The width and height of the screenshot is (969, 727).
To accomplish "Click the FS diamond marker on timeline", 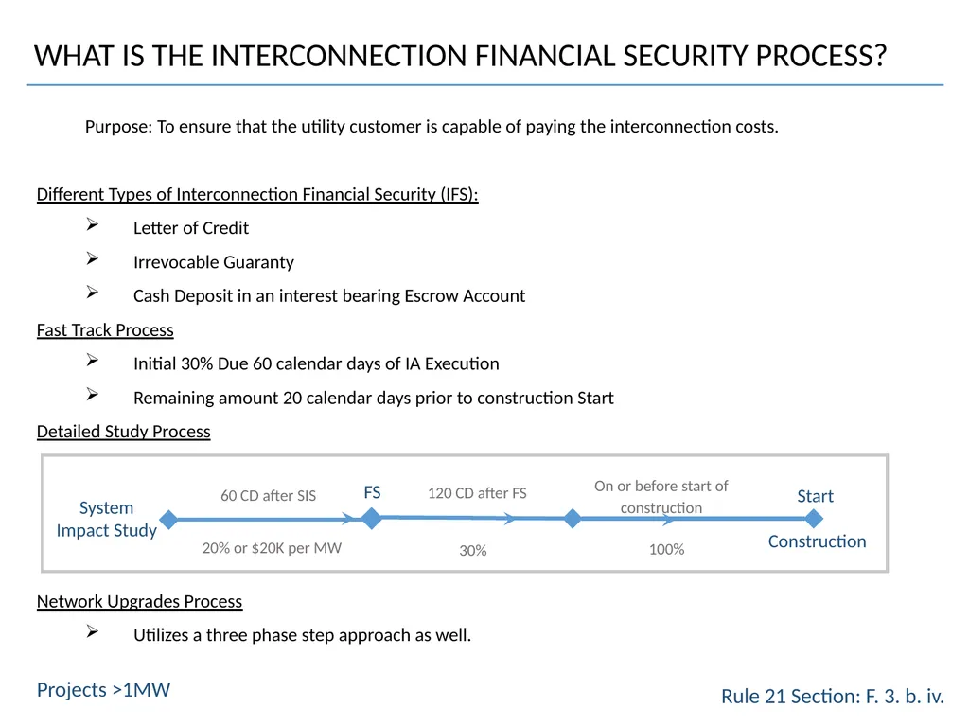I will (371, 518).
